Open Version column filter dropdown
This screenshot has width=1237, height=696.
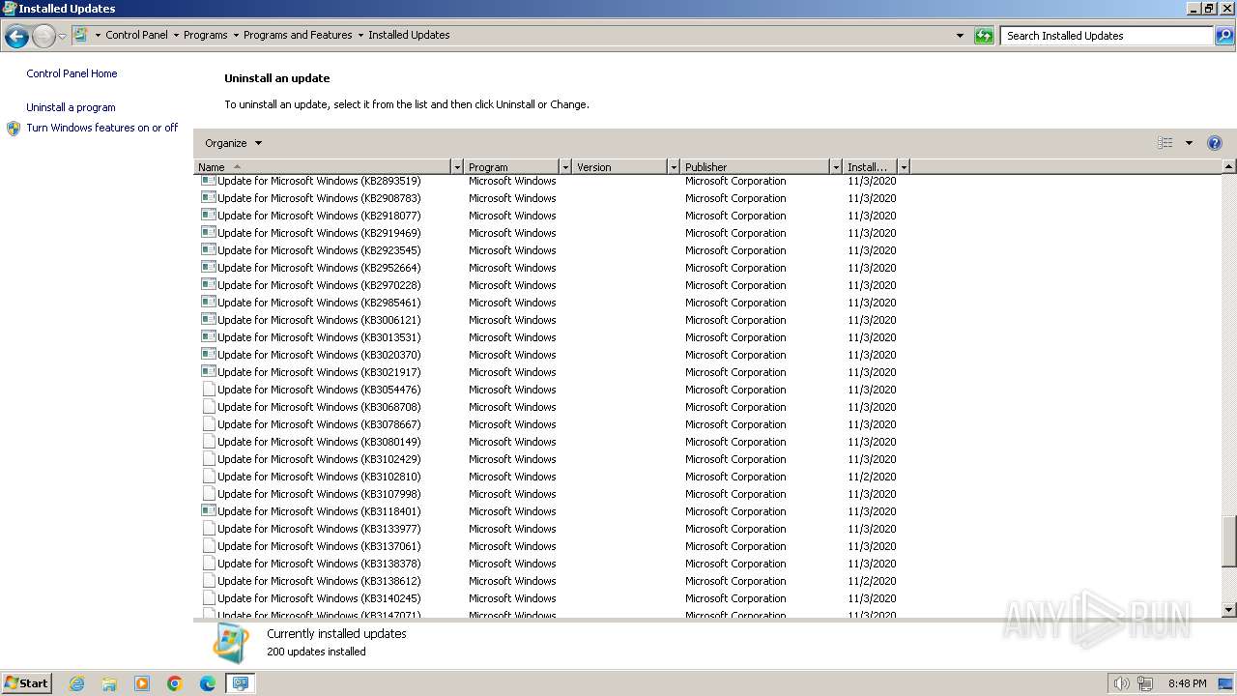coord(674,167)
